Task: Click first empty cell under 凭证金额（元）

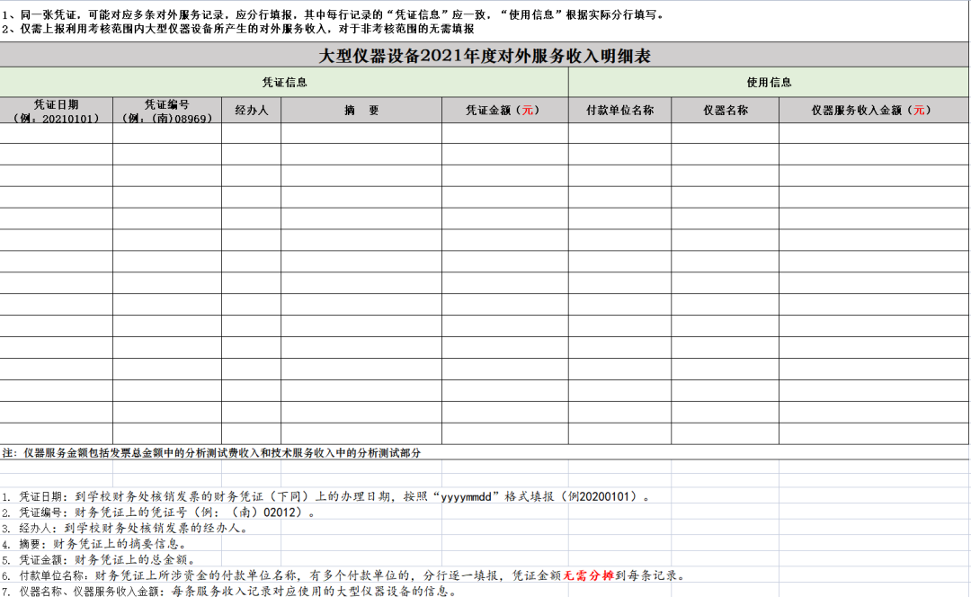Action: pos(505,133)
